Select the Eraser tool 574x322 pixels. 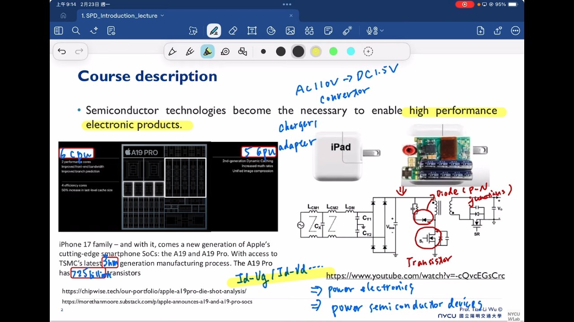[233, 31]
